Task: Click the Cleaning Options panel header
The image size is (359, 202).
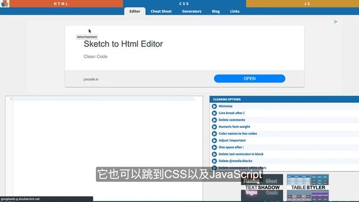Action: (284, 99)
